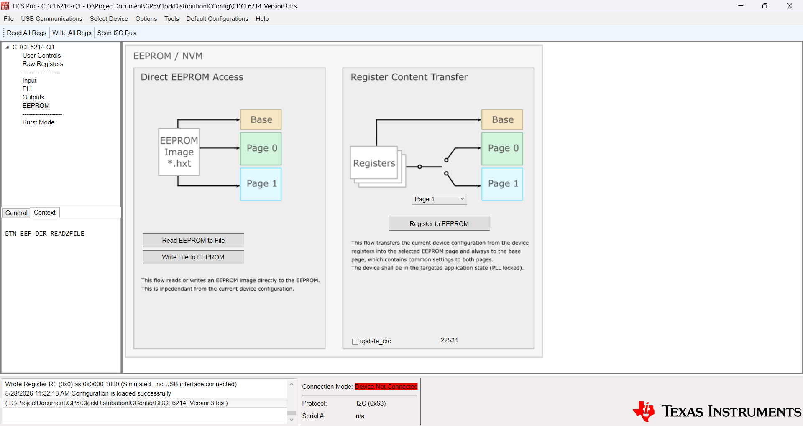
Task: Click the Device Not Connected status indicator
Action: [386, 387]
